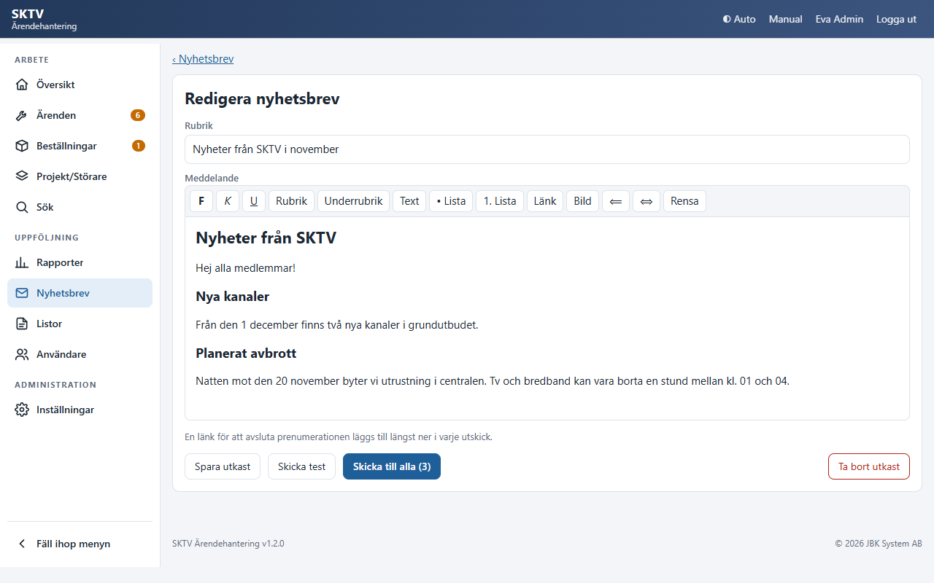
Task: Insert a numbered 1. Lista
Action: click(500, 201)
